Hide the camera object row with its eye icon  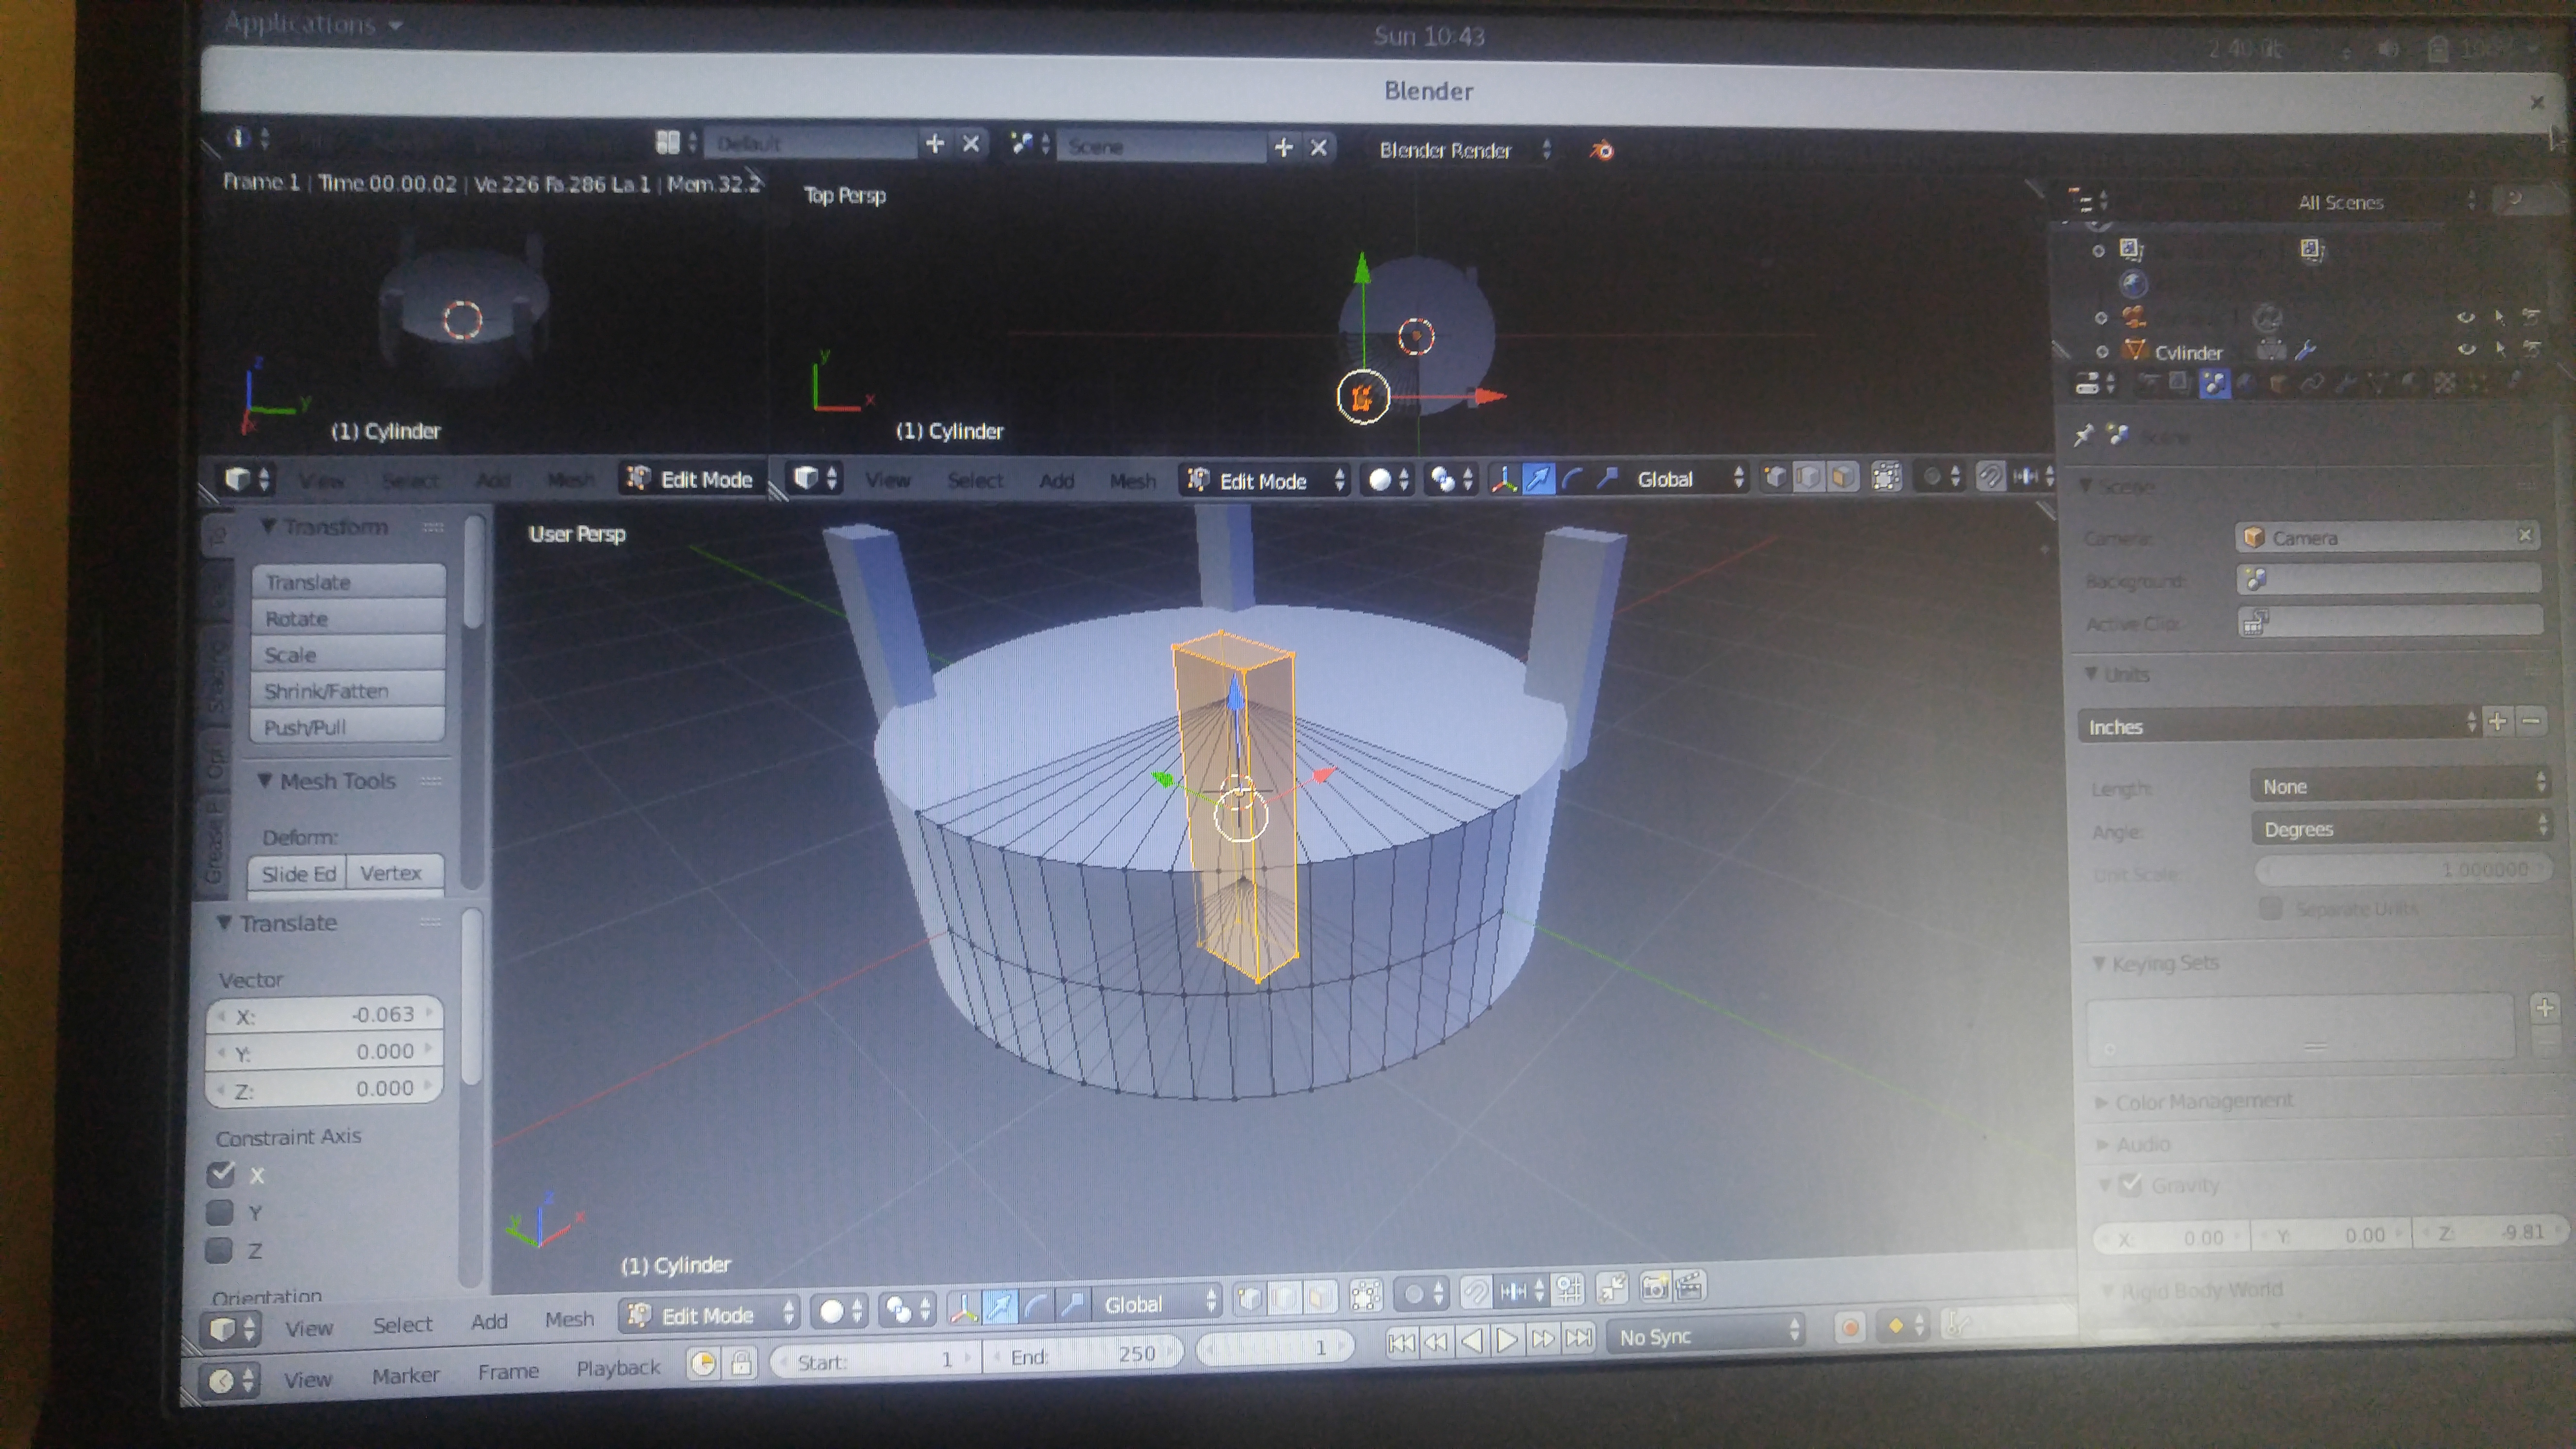click(2465, 317)
